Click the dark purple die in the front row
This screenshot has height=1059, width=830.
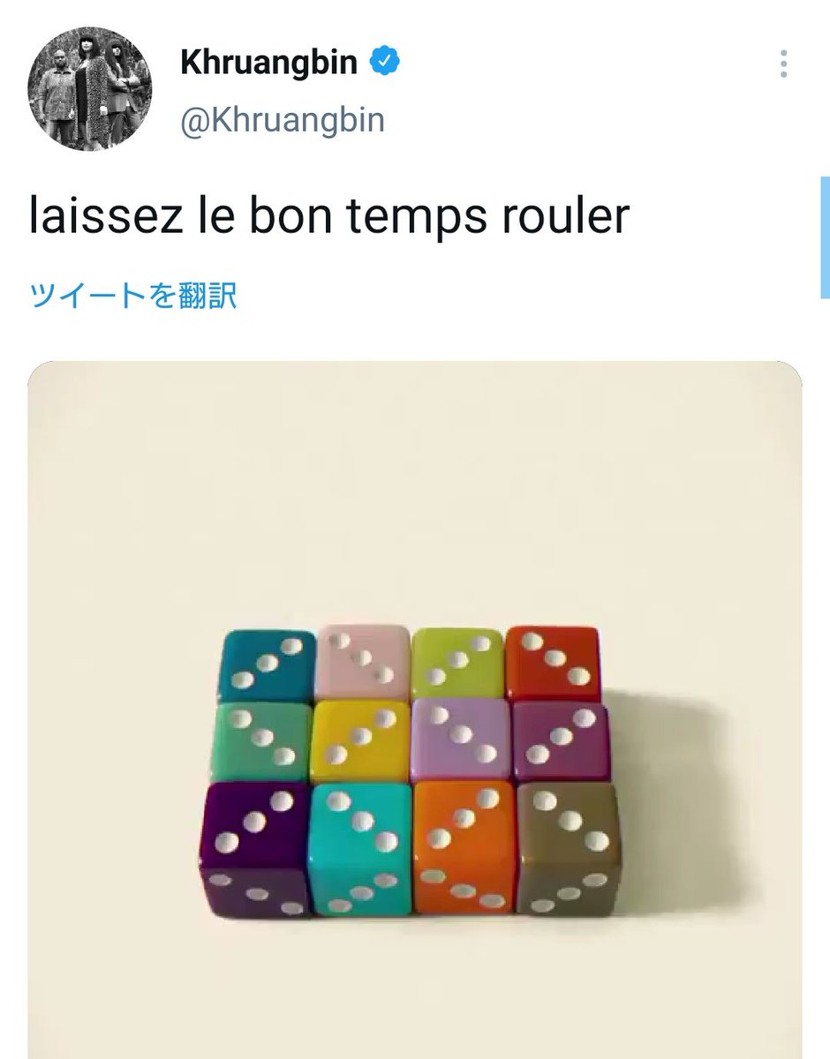coord(254,850)
